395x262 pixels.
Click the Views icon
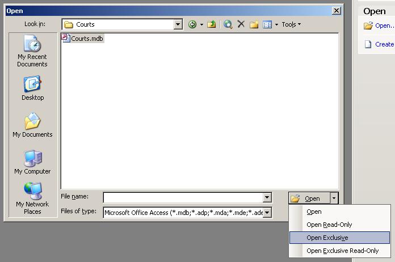click(267, 24)
